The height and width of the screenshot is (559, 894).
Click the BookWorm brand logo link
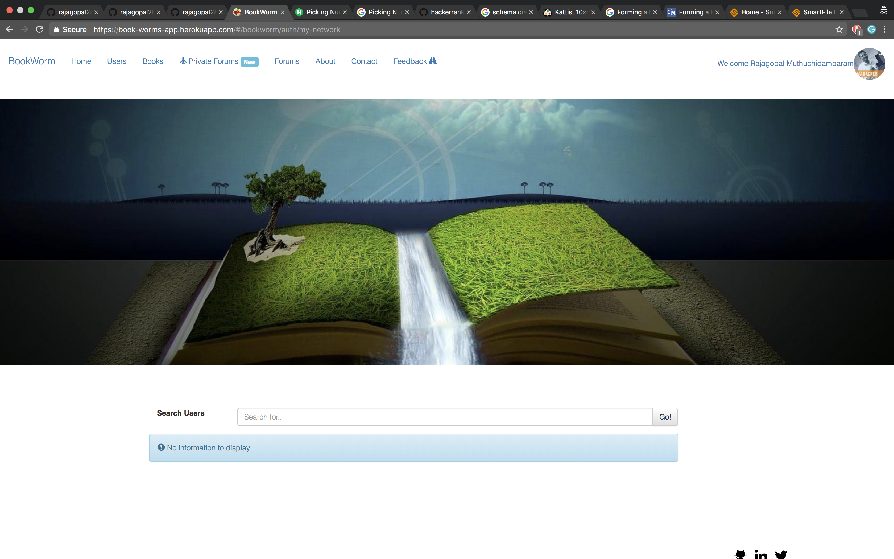[32, 61]
